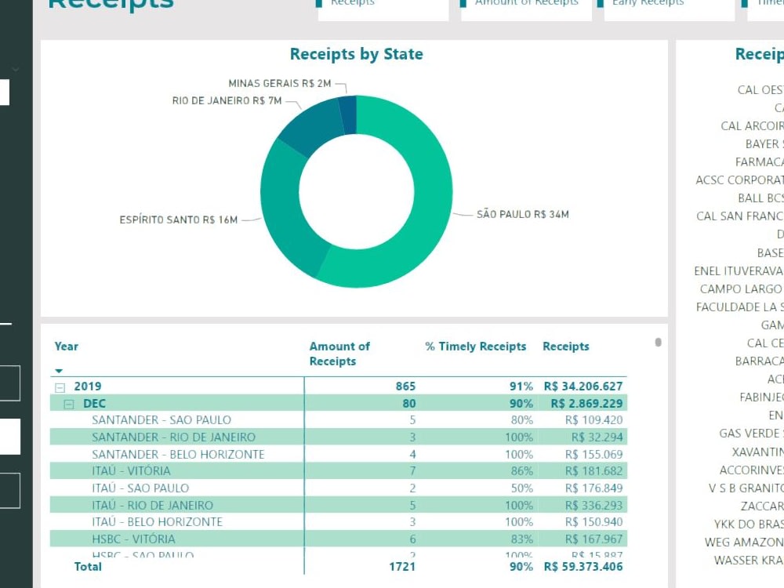Select the ITAÚ - VITÓRIA row in the table

point(169,471)
